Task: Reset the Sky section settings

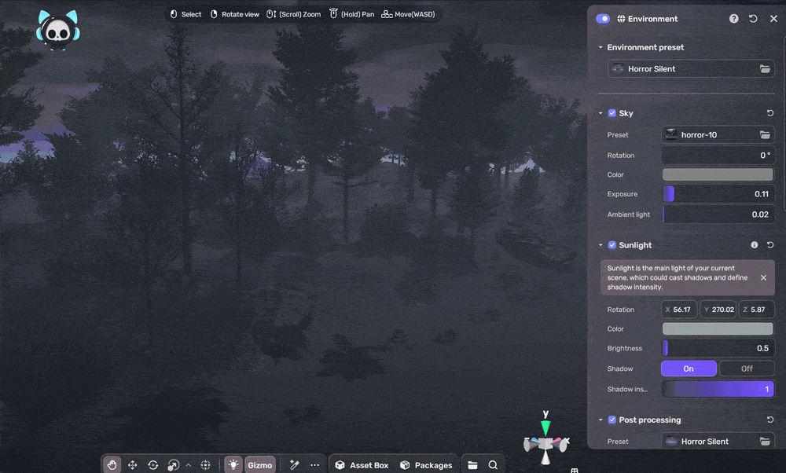Action: point(770,113)
